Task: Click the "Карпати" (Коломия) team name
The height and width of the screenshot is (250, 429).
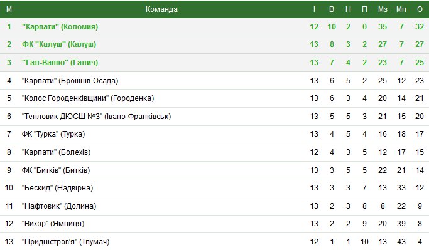Action: click(x=60, y=27)
